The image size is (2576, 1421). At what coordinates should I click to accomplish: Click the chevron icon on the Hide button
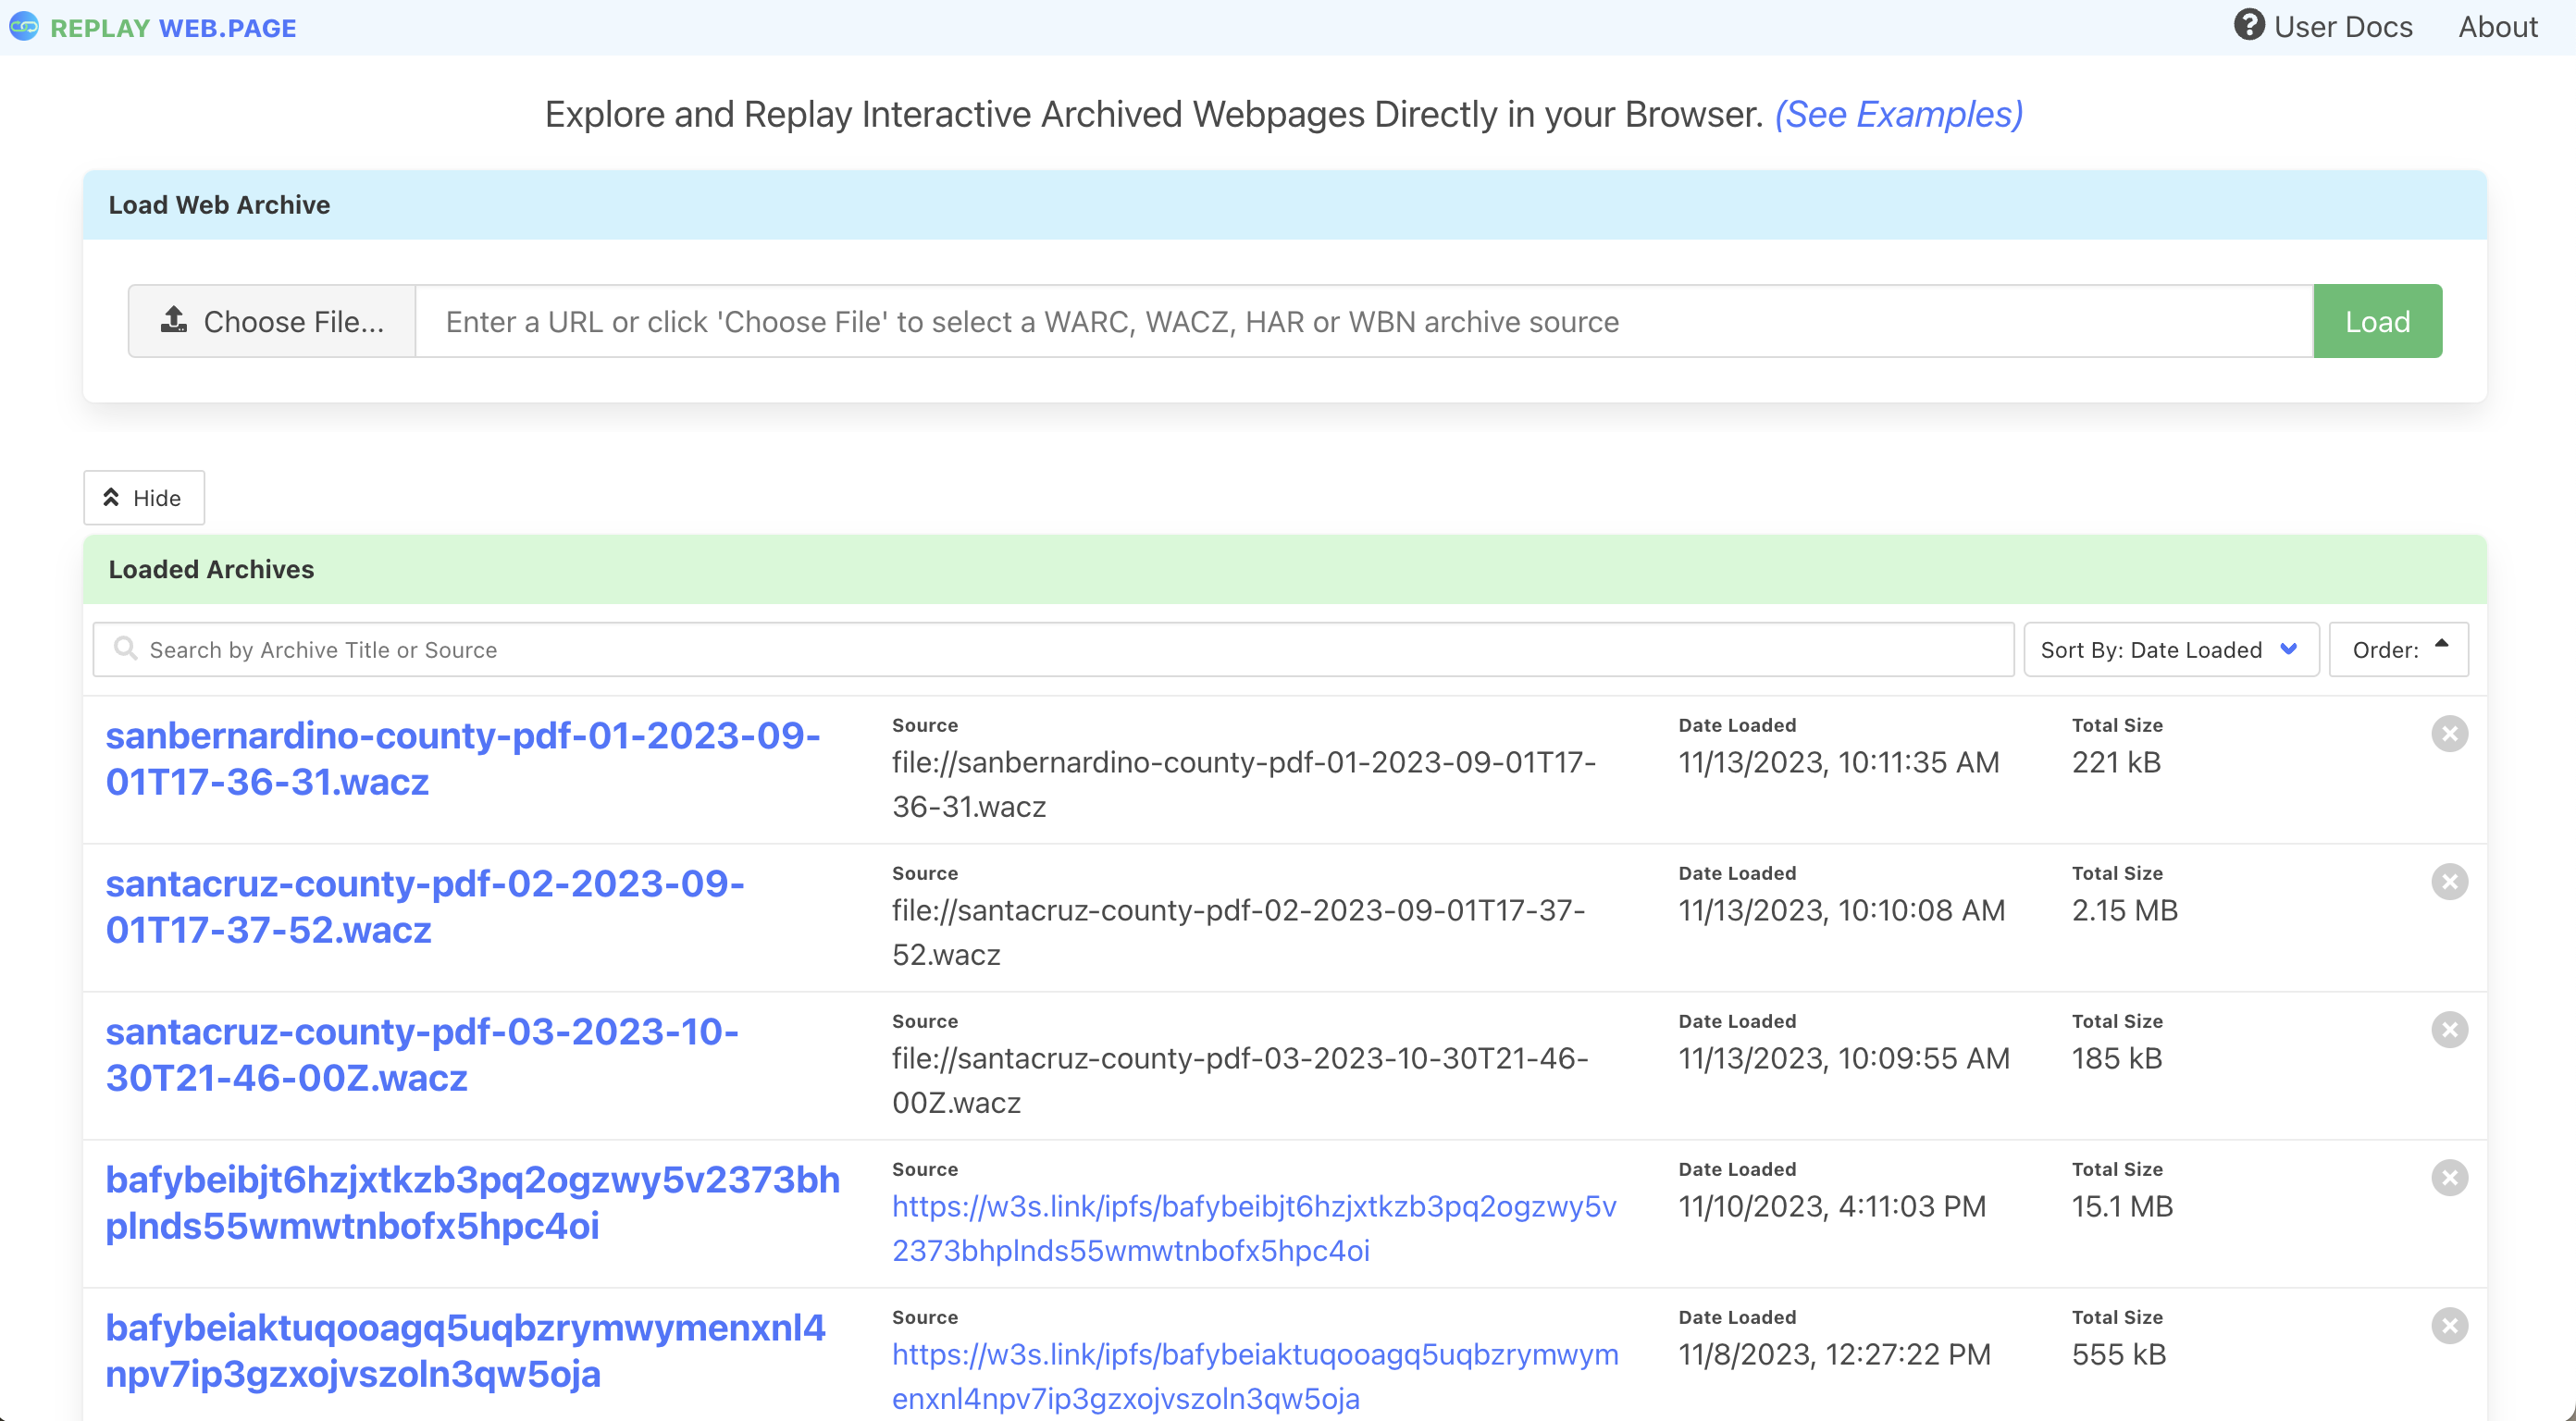click(112, 495)
